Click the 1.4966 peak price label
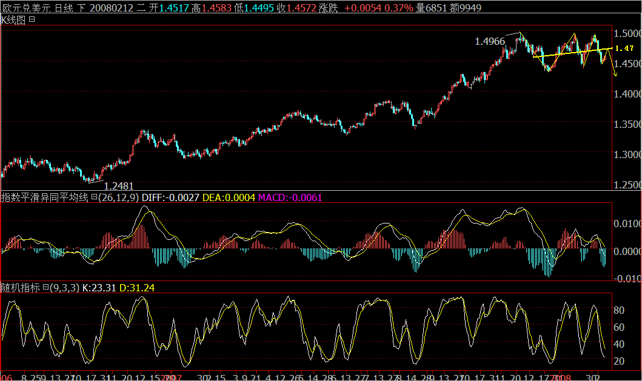Viewport: 642px width, 381px height. (x=490, y=41)
